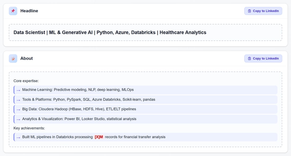Click the arrow bullet before Machine Learning

(x=18, y=90)
